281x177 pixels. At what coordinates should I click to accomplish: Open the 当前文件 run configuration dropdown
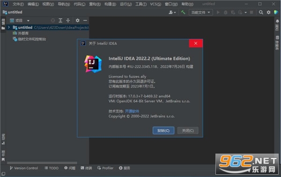pyautogui.click(x=200, y=12)
